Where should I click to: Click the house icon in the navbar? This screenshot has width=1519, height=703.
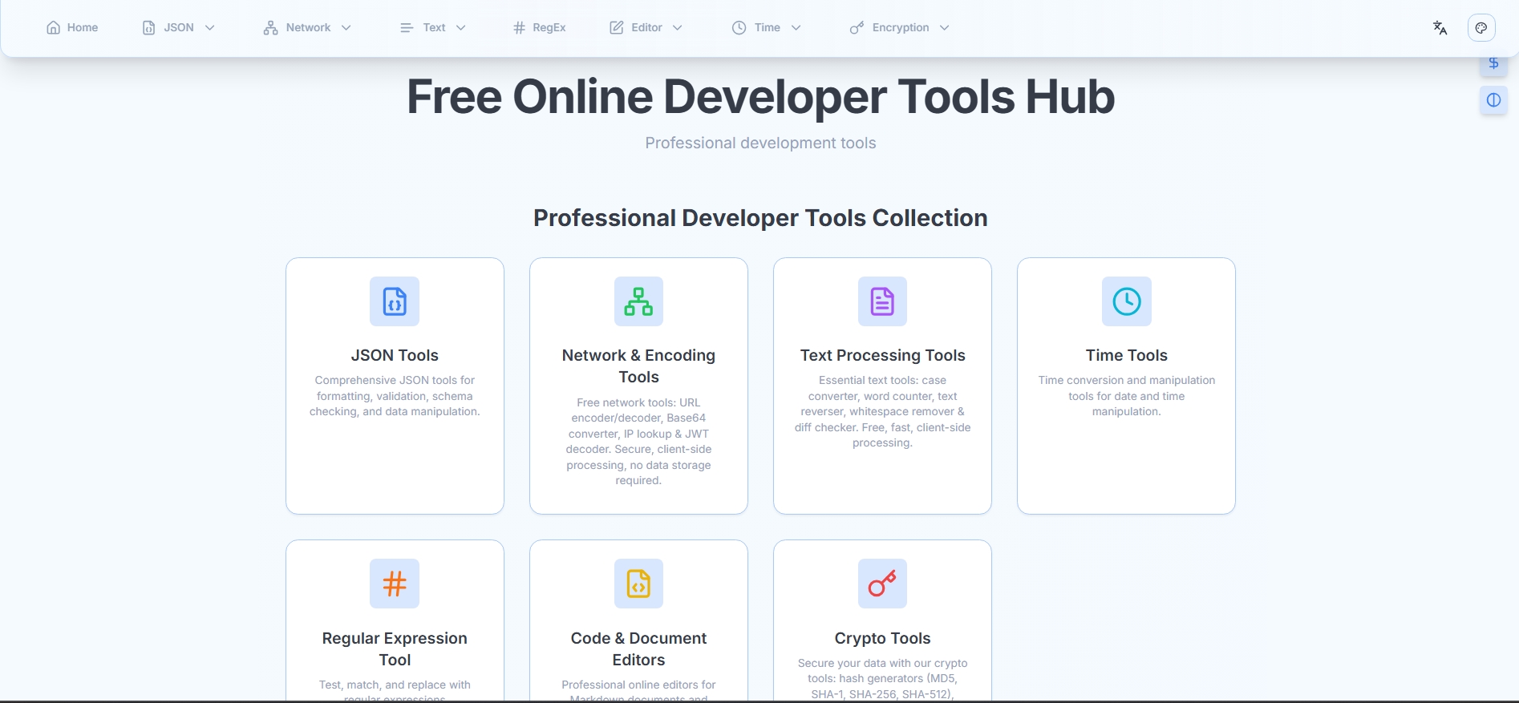coord(53,28)
